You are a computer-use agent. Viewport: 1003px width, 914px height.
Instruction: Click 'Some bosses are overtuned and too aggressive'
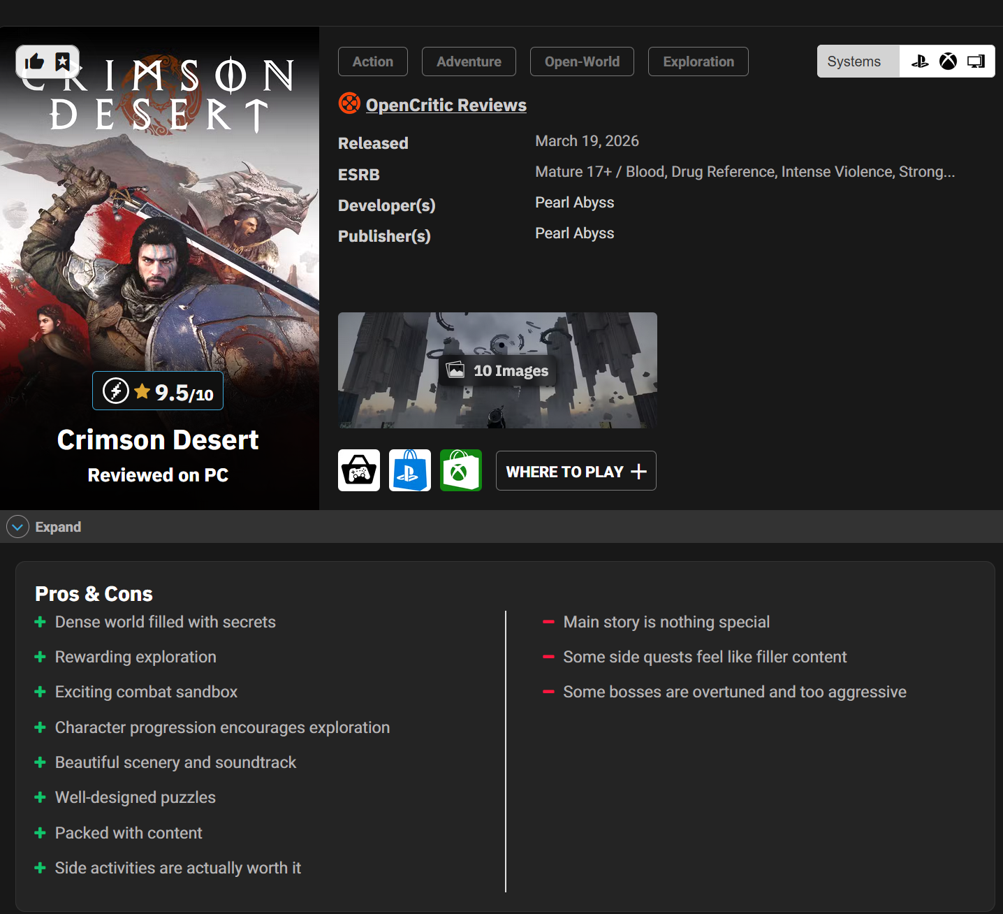point(735,692)
